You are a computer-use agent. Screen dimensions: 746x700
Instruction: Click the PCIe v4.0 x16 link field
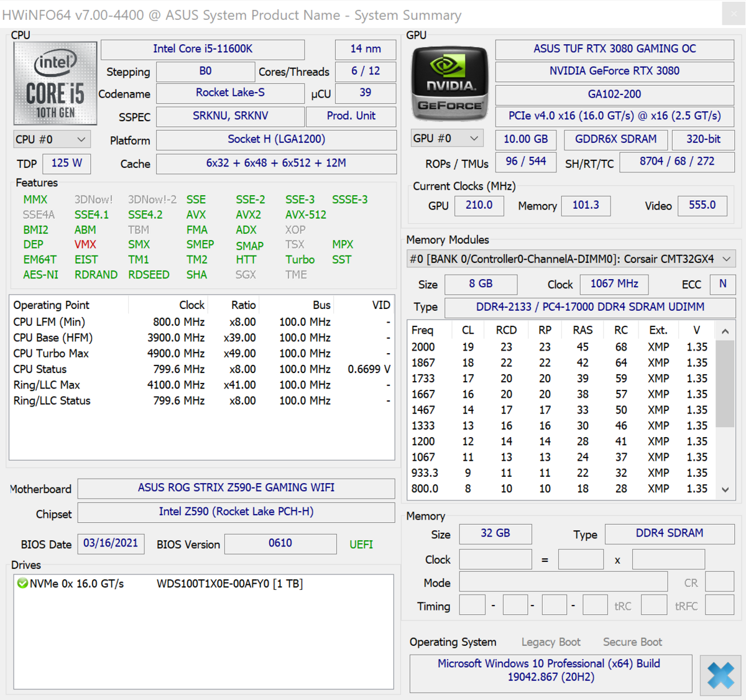pos(615,116)
